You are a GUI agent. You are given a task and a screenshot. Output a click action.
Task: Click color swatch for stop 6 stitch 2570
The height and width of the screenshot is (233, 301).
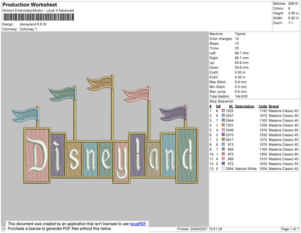pos(223,135)
